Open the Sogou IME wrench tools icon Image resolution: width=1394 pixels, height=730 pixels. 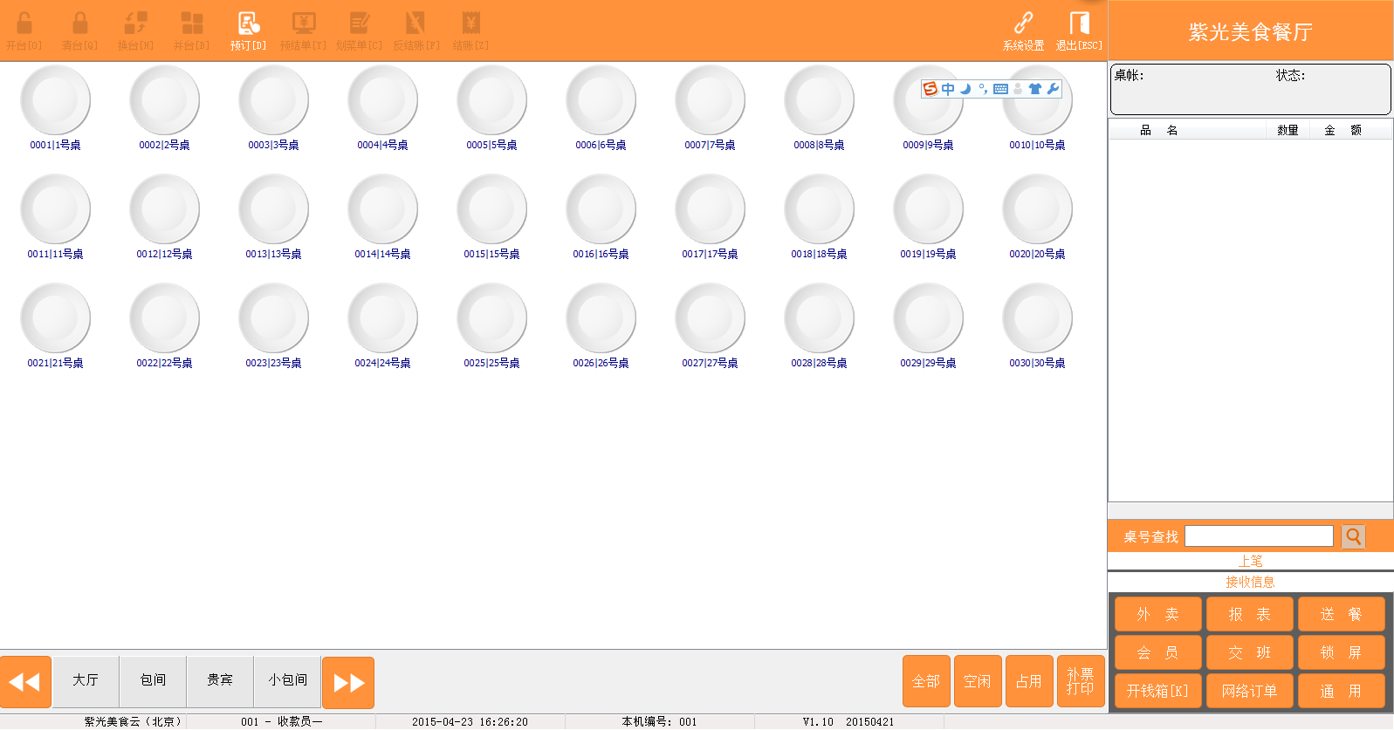coord(1053,89)
